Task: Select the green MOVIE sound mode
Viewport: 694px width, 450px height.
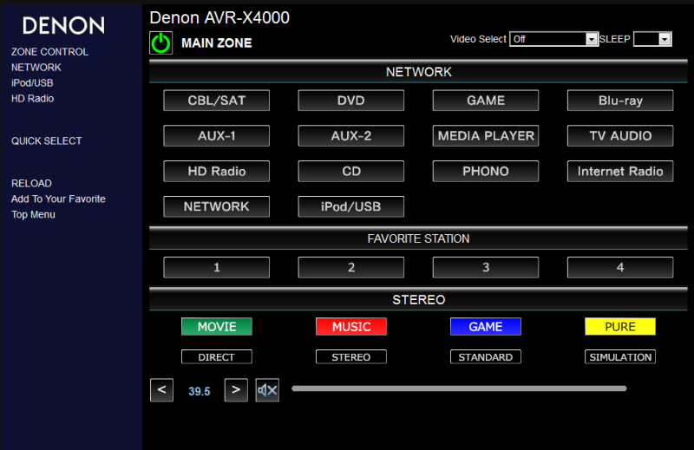Action: (217, 327)
